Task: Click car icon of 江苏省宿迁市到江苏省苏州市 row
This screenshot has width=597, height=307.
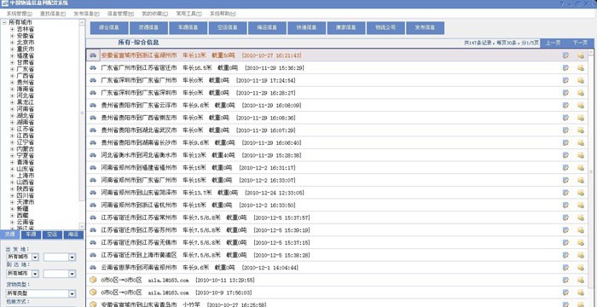Action: point(92,230)
